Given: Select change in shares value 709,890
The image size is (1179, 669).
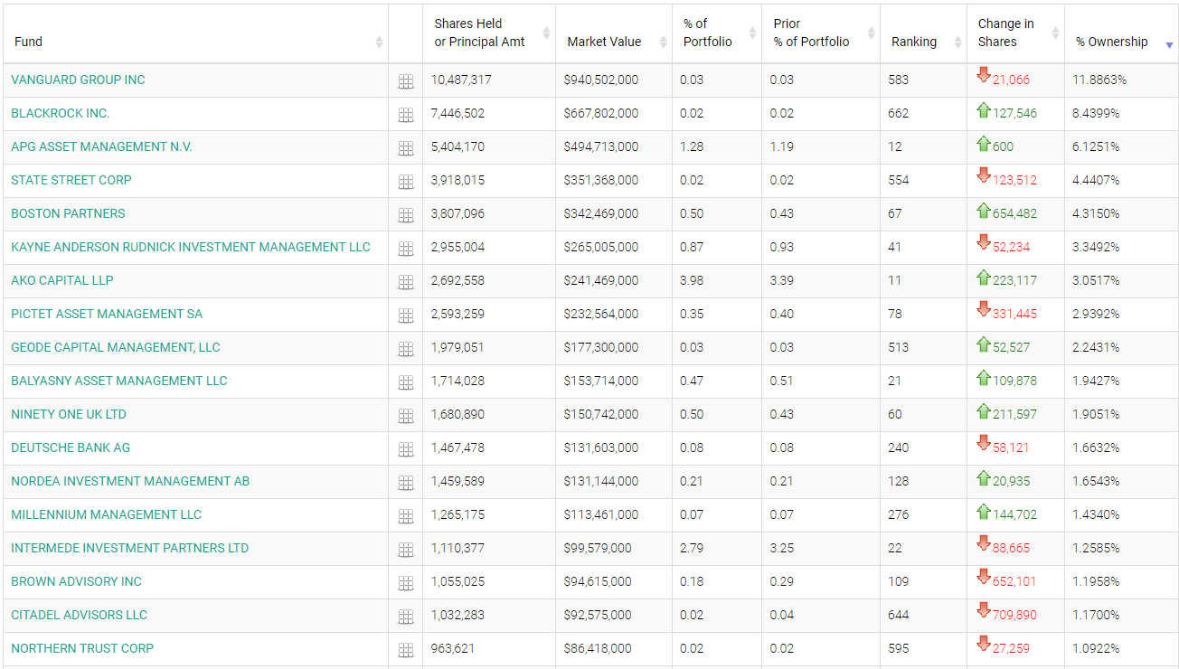Looking at the screenshot, I should (x=1014, y=615).
